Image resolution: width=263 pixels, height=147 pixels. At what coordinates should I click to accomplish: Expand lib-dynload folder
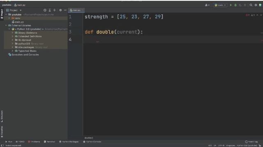13,40
